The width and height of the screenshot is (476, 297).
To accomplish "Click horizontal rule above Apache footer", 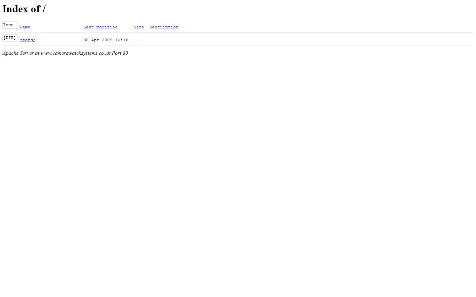I will coord(238,45).
